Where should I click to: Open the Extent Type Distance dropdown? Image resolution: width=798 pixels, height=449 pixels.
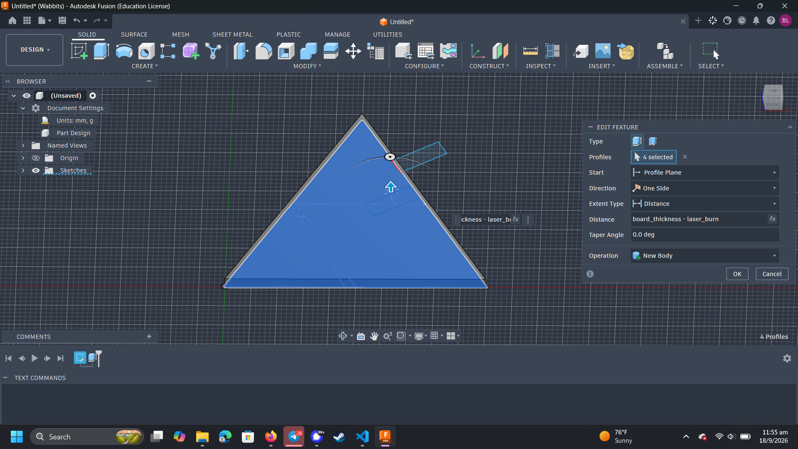pos(704,204)
